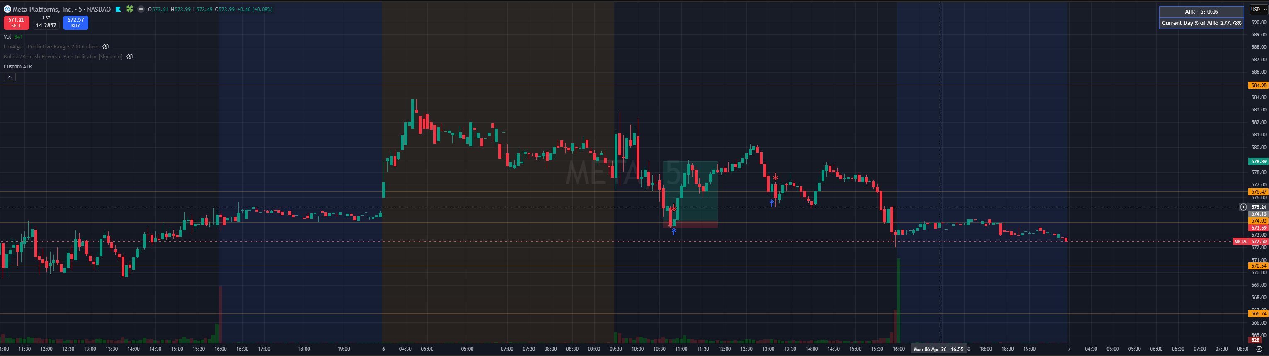
Task: Click the 14.2857 quantity field
Action: (x=46, y=25)
